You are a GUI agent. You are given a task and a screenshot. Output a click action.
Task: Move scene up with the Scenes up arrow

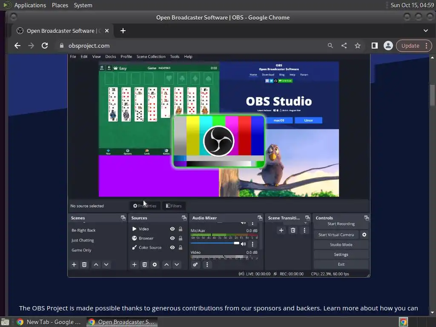[x=96, y=264]
